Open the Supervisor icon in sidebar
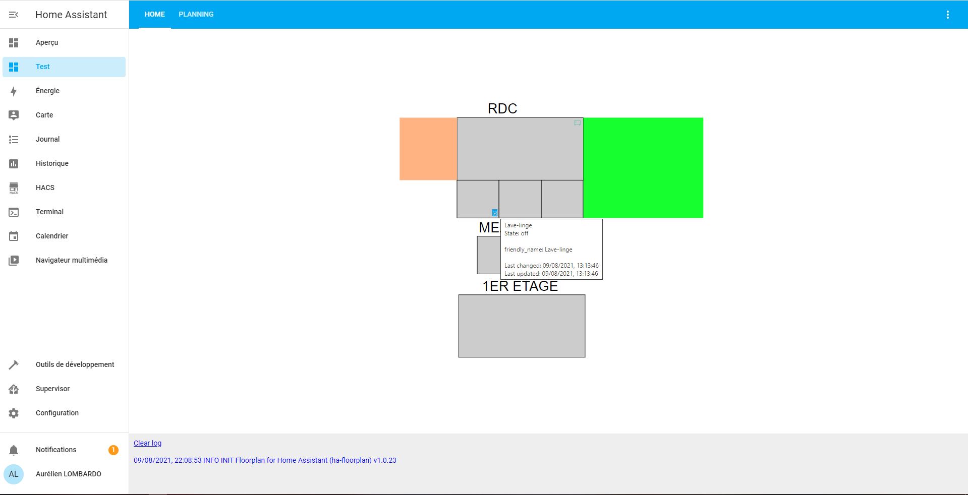968x495 pixels. pos(14,389)
